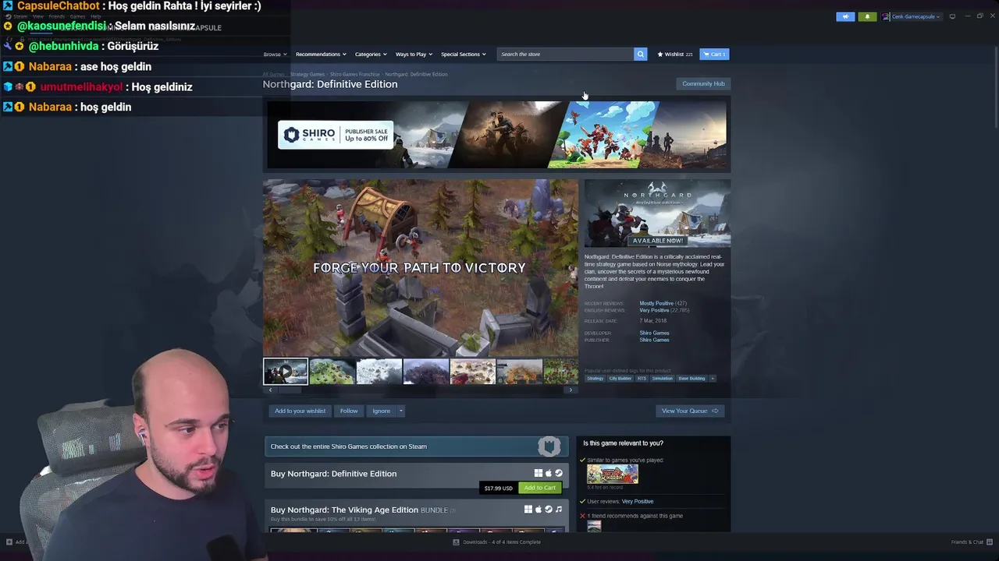Select the fifth screenshot thumbnail (sandy map)
The image size is (999, 561).
pyautogui.click(x=472, y=372)
